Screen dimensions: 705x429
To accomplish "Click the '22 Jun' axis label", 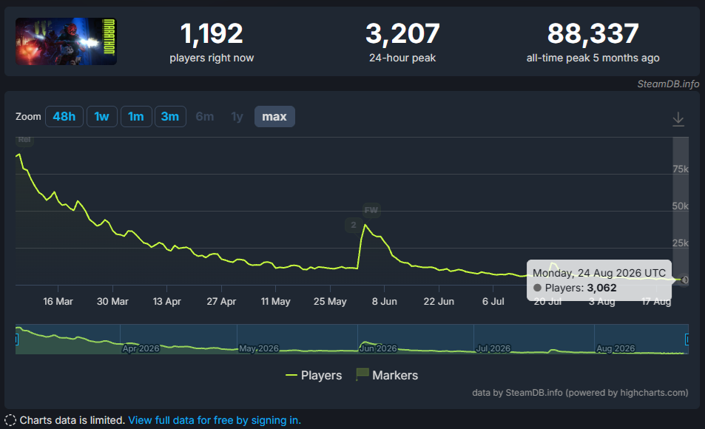I will pyautogui.click(x=439, y=301).
